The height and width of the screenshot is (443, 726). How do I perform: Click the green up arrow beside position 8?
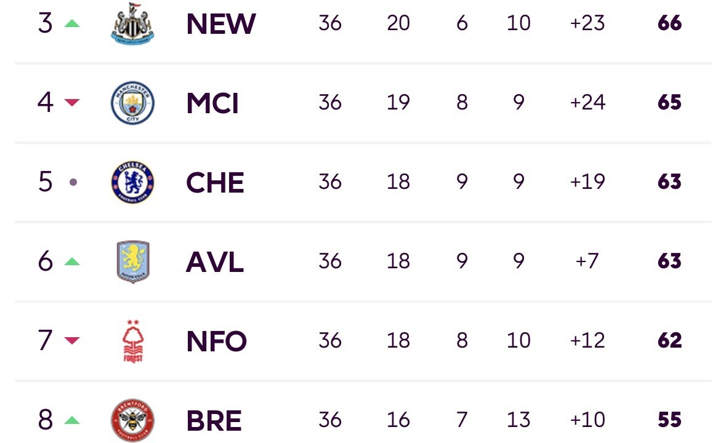click(x=72, y=420)
